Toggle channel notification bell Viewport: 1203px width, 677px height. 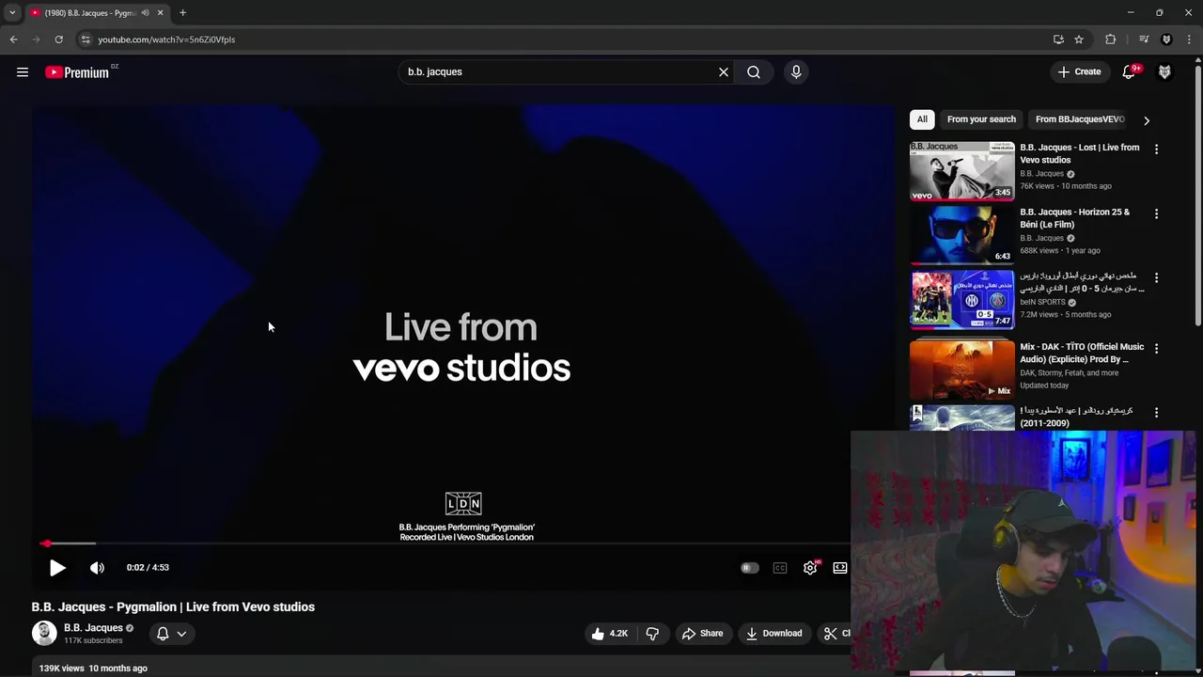coord(163,634)
